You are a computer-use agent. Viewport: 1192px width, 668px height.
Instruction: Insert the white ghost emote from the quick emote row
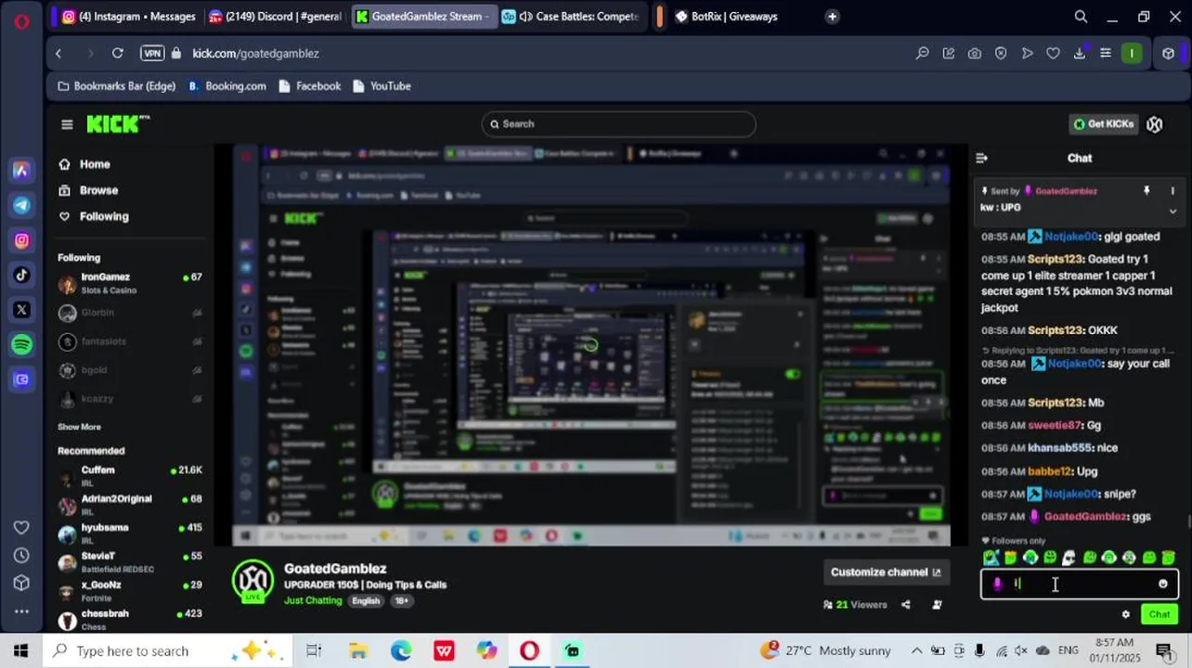[1069, 558]
